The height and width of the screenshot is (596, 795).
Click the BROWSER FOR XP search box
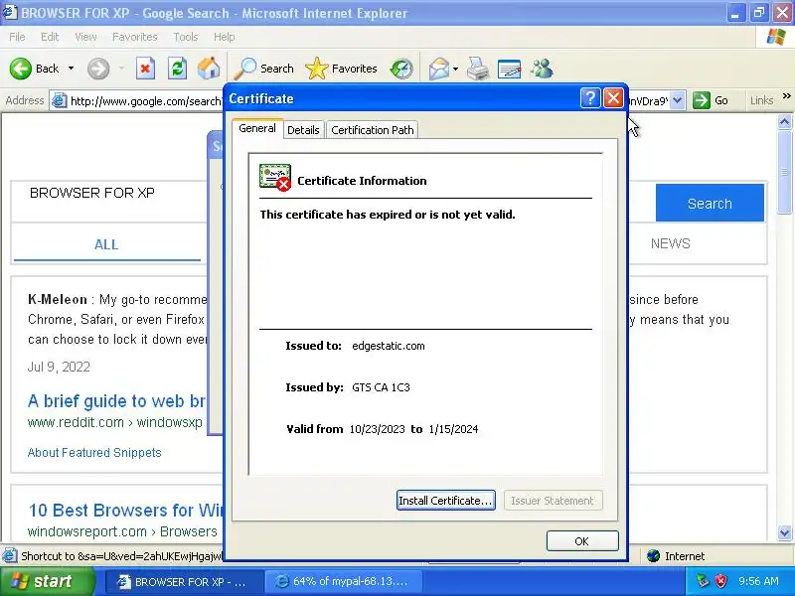[109, 202]
